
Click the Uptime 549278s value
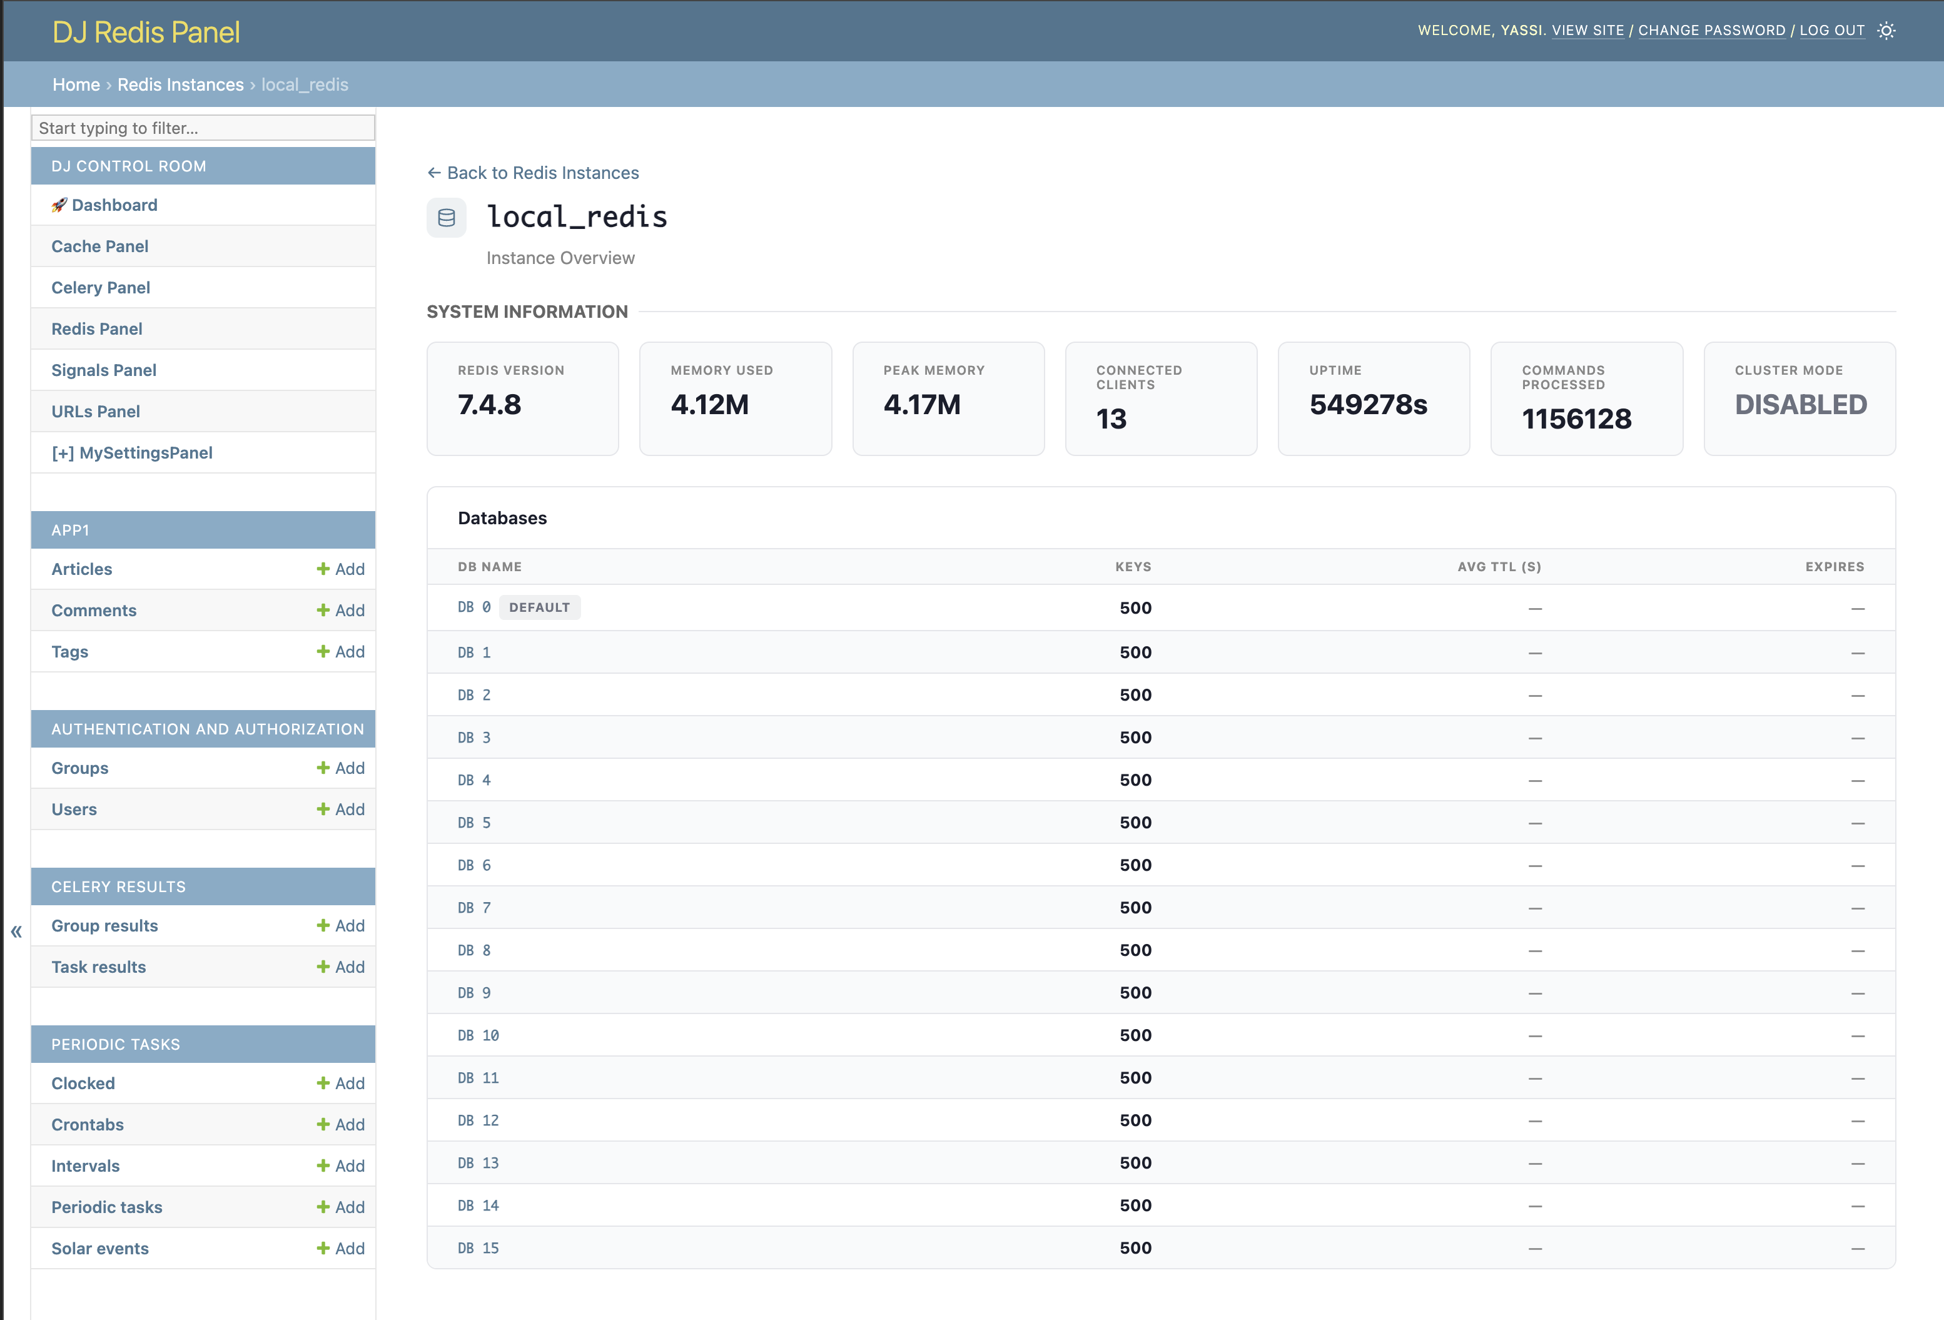click(x=1369, y=405)
